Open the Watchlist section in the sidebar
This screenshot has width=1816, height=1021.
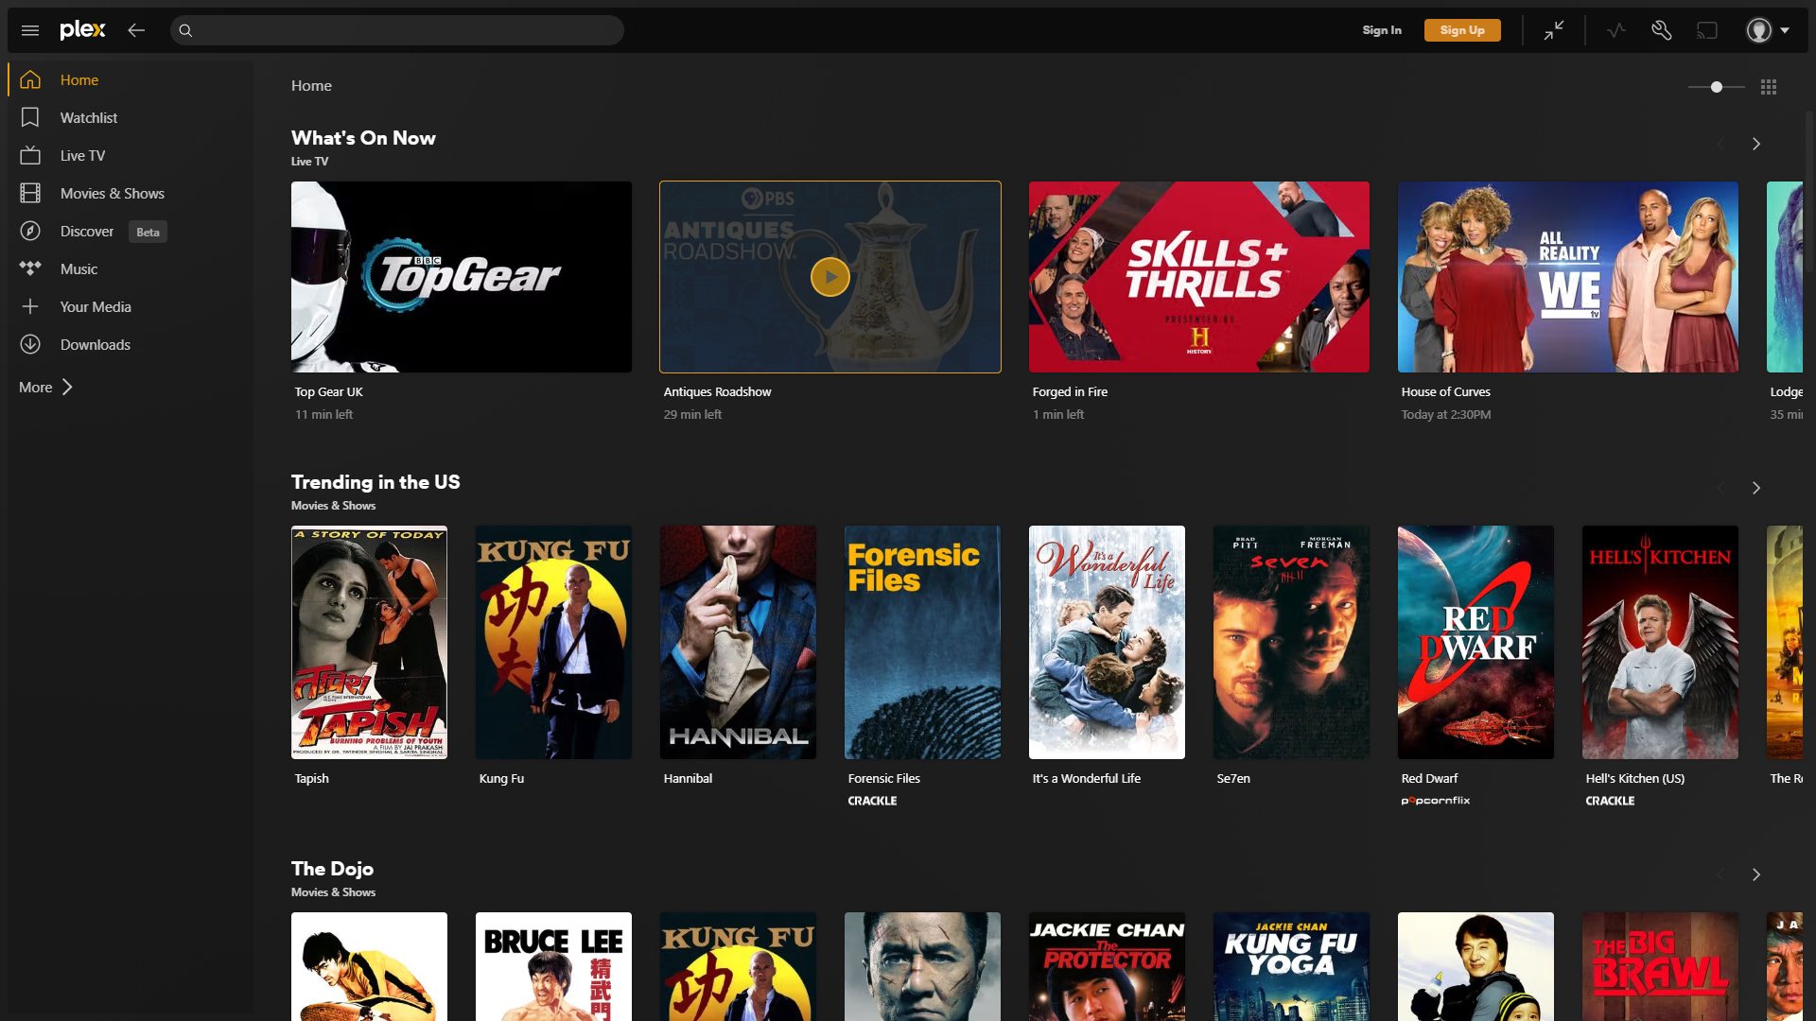[91, 117]
